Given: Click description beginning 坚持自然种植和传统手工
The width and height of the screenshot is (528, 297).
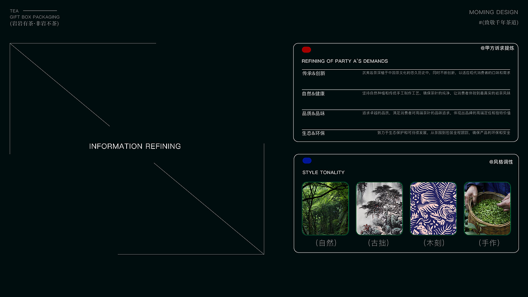Looking at the screenshot, I should (436, 93).
